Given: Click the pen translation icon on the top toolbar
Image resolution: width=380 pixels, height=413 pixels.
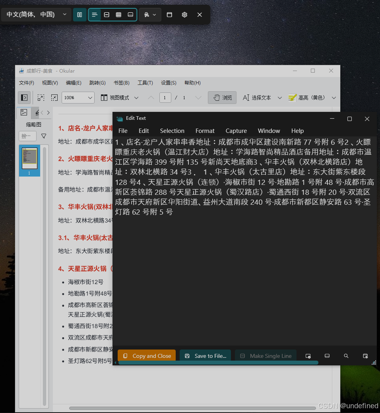Looking at the screenshot, I should [x=147, y=15].
